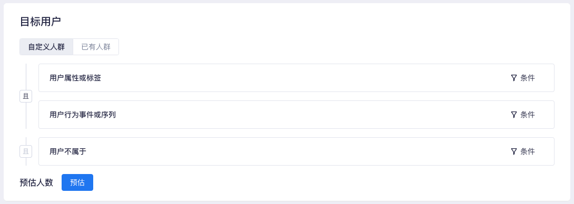Screen dimensions: 574x204
Task: Toggle the greyed 且 operator beside 用户不属于
Action: [26, 151]
